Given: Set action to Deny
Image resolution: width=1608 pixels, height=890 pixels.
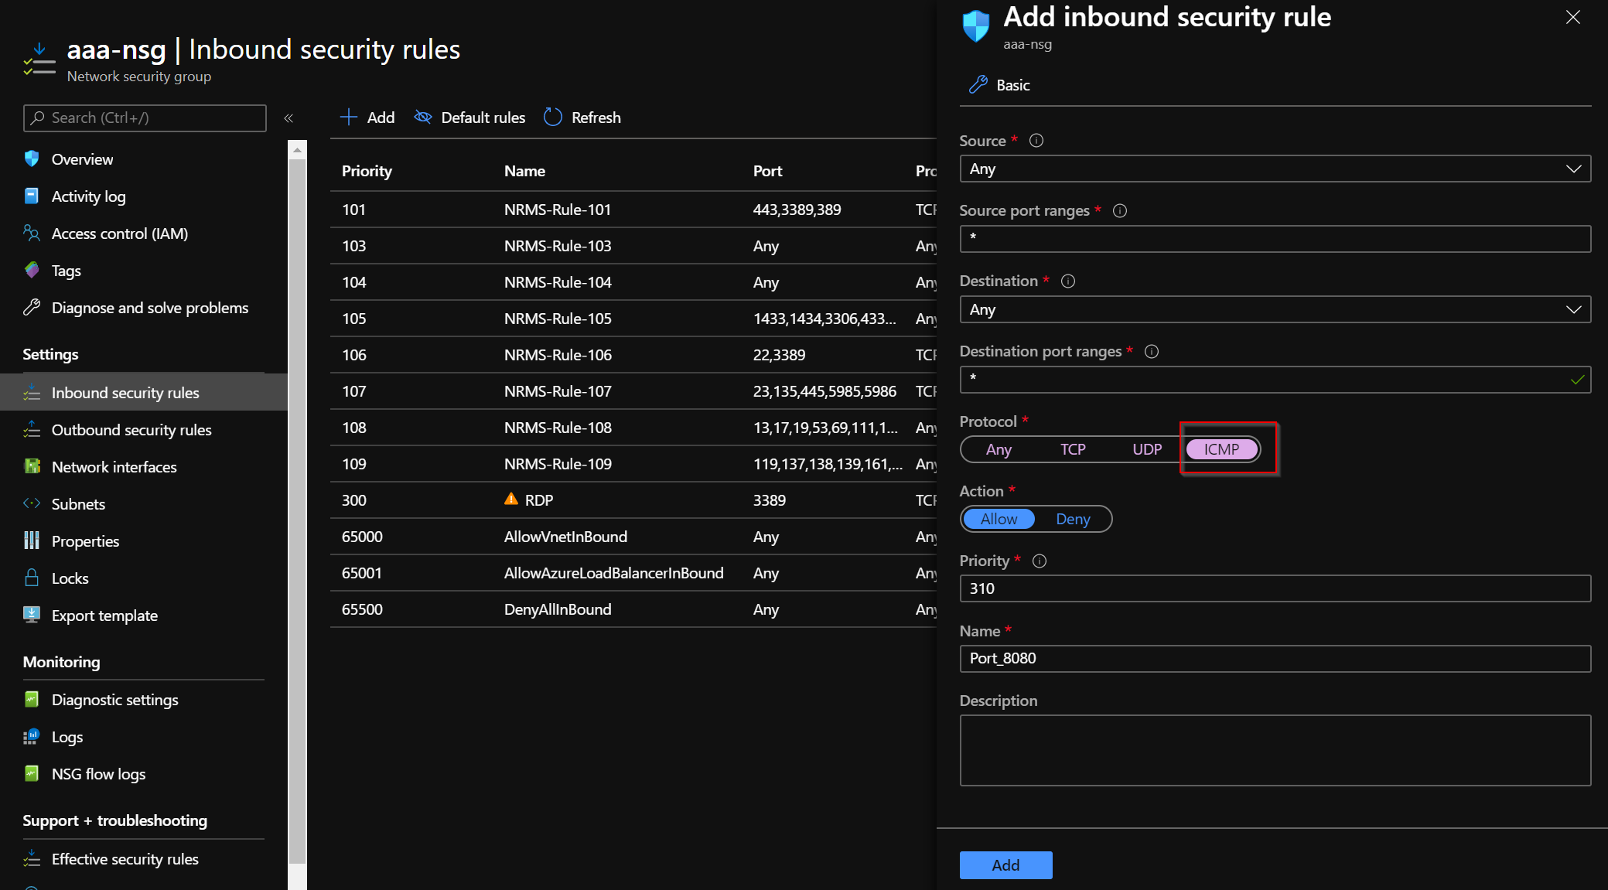Looking at the screenshot, I should [1073, 519].
